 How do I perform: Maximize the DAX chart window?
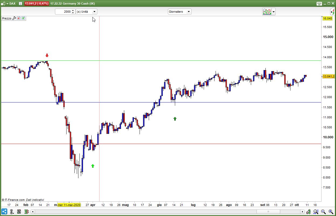point(329,4)
